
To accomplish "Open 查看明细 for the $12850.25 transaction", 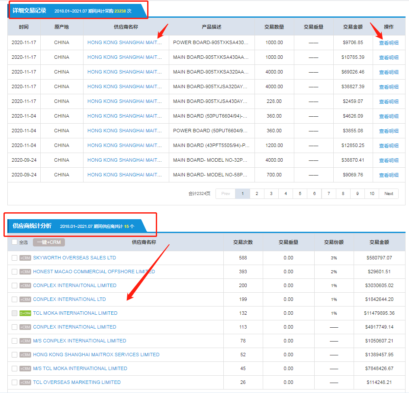I will tap(389, 146).
